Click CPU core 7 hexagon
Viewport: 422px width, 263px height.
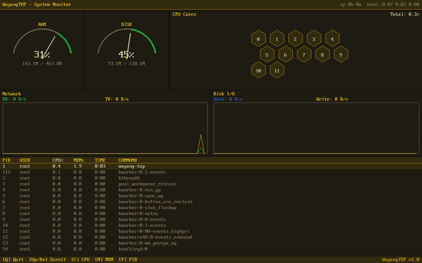click(304, 54)
